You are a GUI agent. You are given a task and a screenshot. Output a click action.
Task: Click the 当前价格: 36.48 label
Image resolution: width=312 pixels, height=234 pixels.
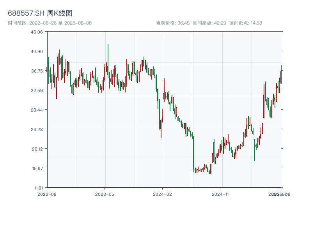173,23
